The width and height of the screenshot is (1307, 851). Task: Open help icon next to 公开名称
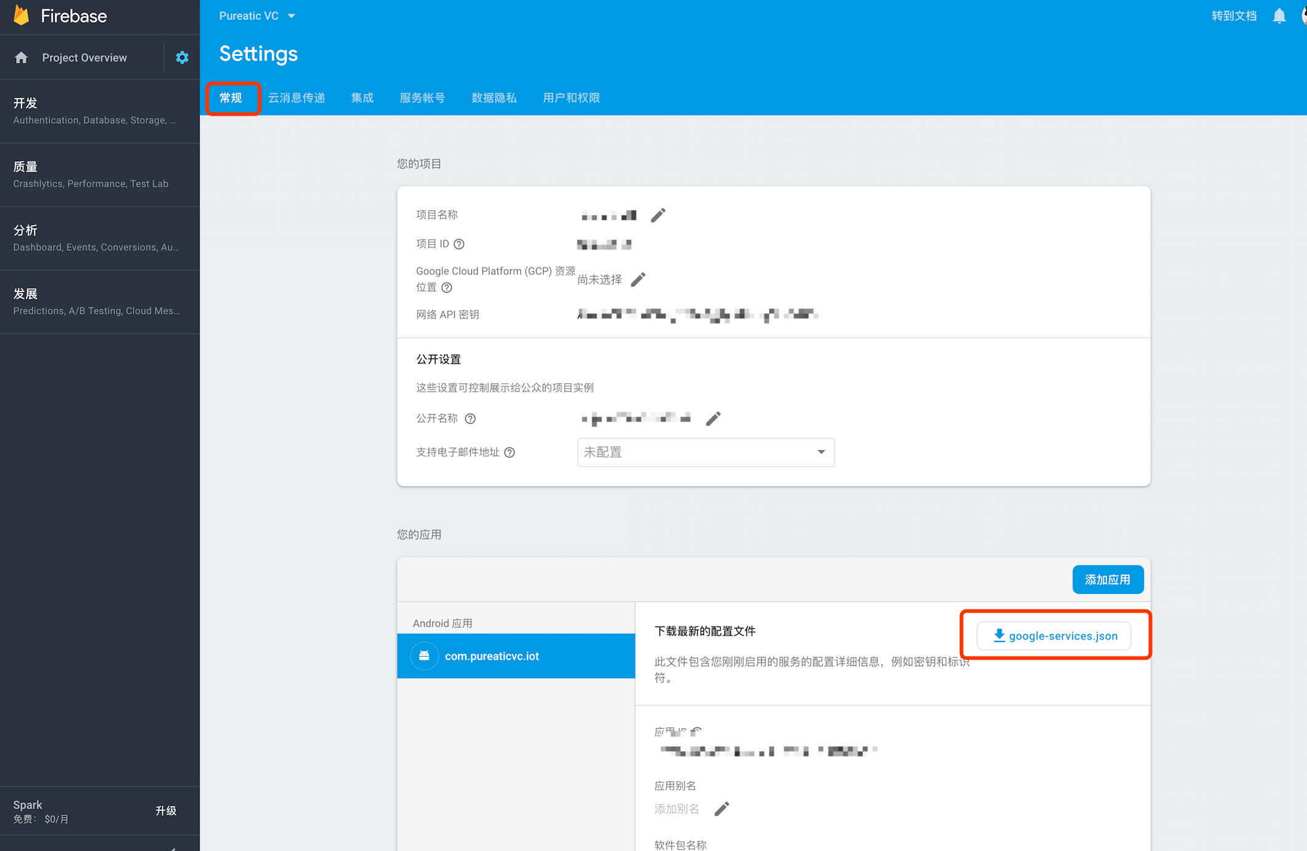[x=470, y=419]
